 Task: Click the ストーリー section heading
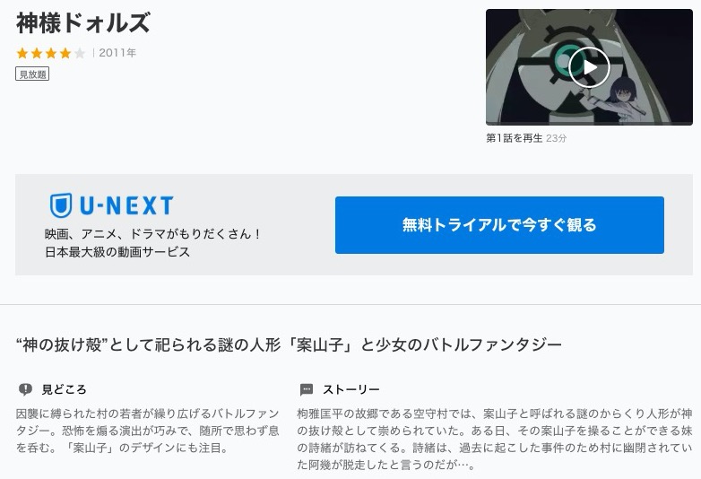pyautogui.click(x=350, y=389)
